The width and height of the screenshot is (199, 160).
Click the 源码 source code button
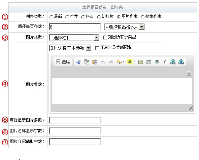pos(63,62)
